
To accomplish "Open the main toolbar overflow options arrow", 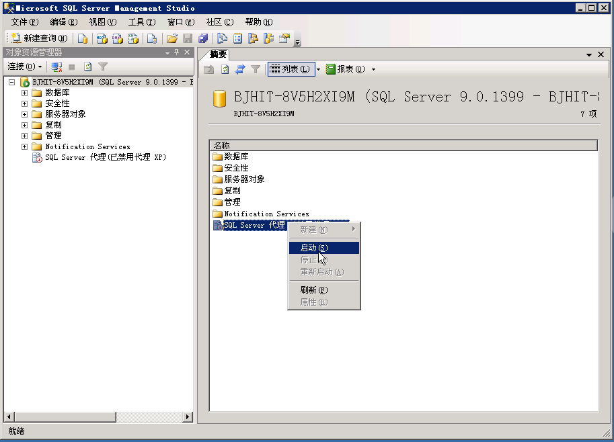I will click(x=298, y=42).
